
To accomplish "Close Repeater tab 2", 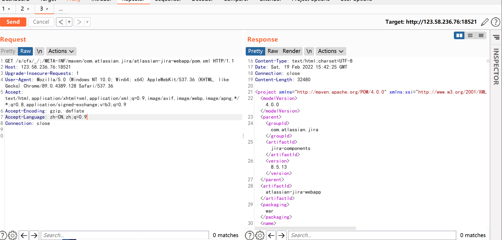I will point(28,9).
